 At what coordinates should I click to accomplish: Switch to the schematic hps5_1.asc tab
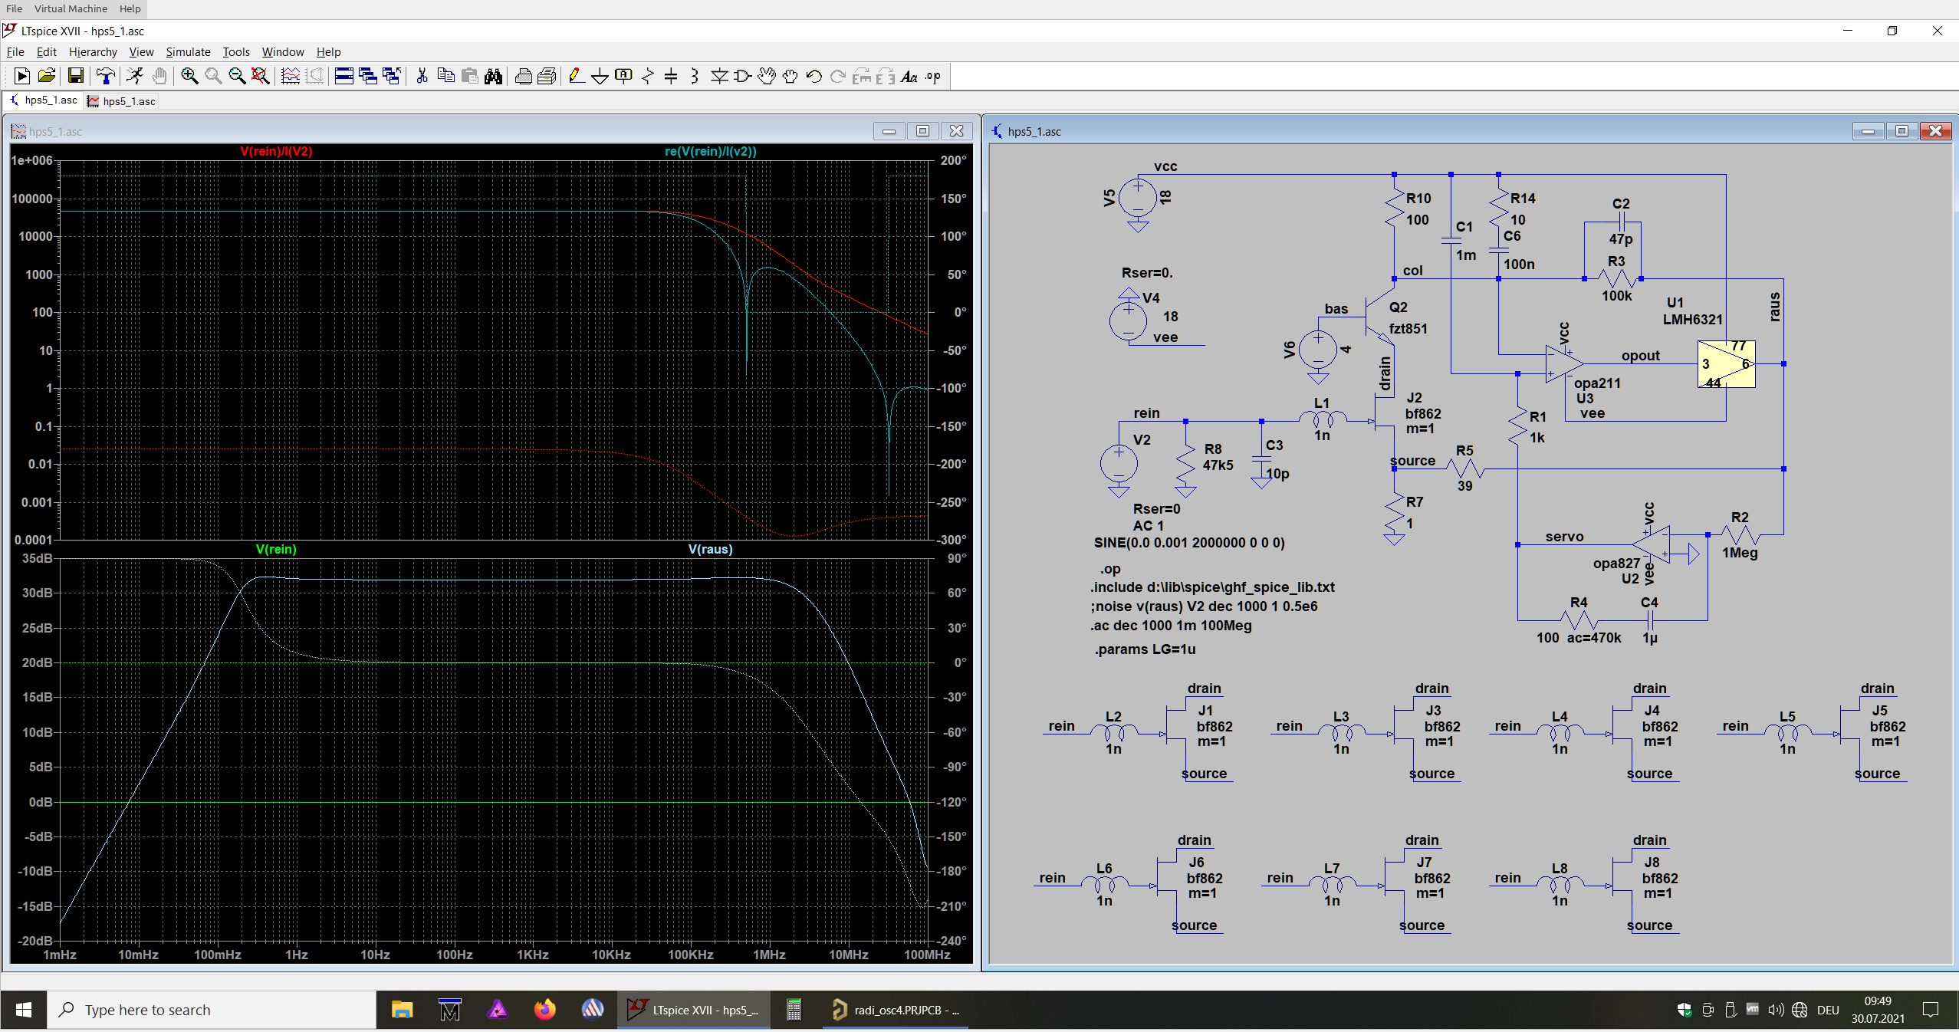tap(44, 100)
